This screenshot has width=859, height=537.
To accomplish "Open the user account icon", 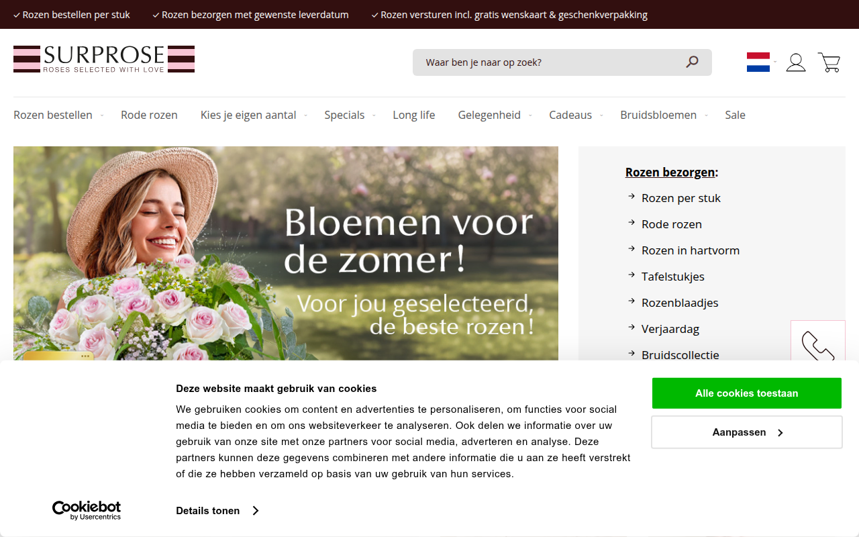I will pyautogui.click(x=796, y=62).
